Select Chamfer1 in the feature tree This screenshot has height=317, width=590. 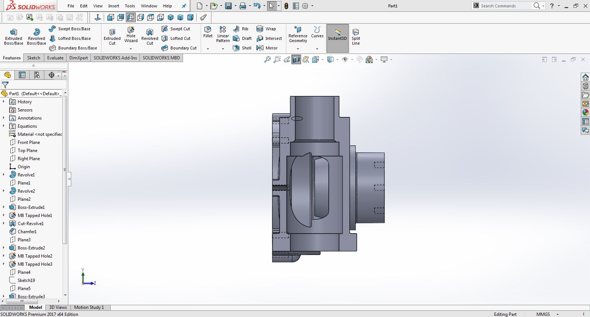(x=27, y=232)
